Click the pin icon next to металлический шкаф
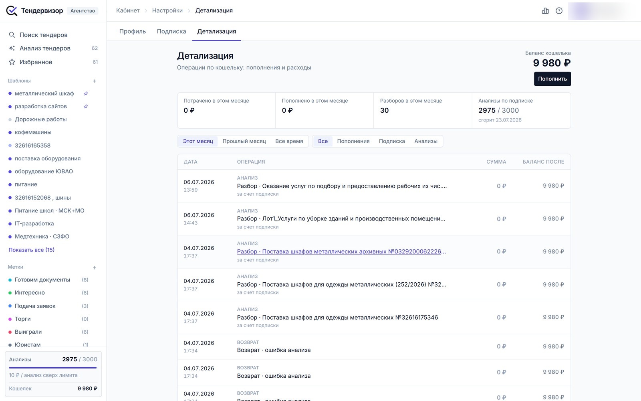Viewport: 641px width, 401px height. pos(86,93)
